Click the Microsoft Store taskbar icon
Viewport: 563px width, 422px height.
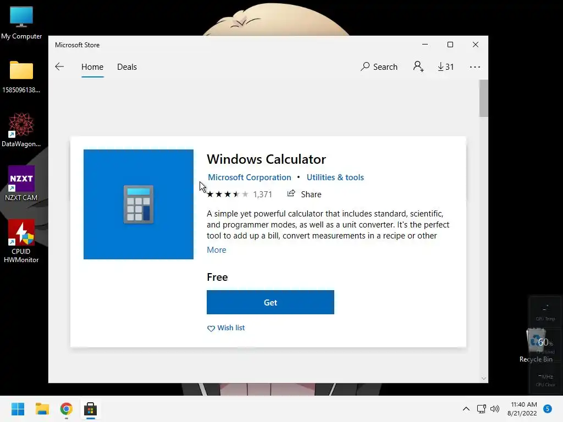91,409
